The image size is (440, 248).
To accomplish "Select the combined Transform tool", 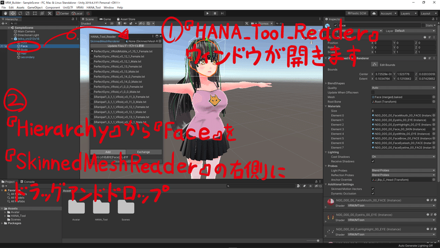I will pyautogui.click(x=42, y=13).
